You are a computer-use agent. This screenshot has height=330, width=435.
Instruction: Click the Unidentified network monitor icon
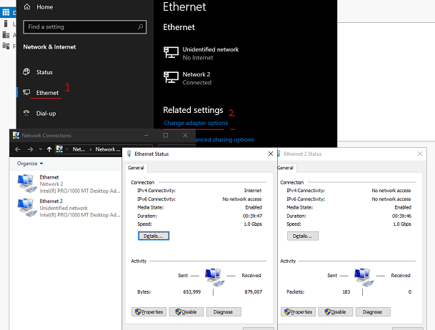tap(171, 52)
